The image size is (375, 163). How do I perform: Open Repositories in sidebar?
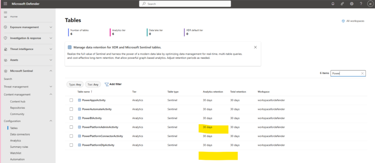(18, 108)
